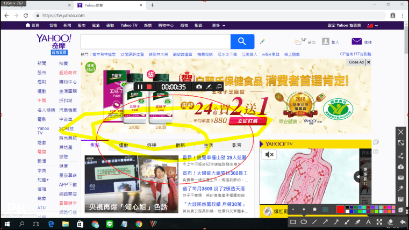Open the 3C科技 sidebar link
Viewport: 409px width, 230px height.
[66, 128]
